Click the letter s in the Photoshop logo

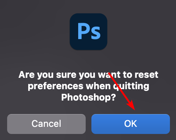[x=96, y=33]
